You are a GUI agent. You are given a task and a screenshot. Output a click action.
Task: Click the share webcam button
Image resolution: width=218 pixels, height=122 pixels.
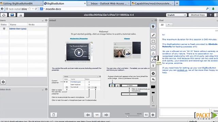point(20,15)
